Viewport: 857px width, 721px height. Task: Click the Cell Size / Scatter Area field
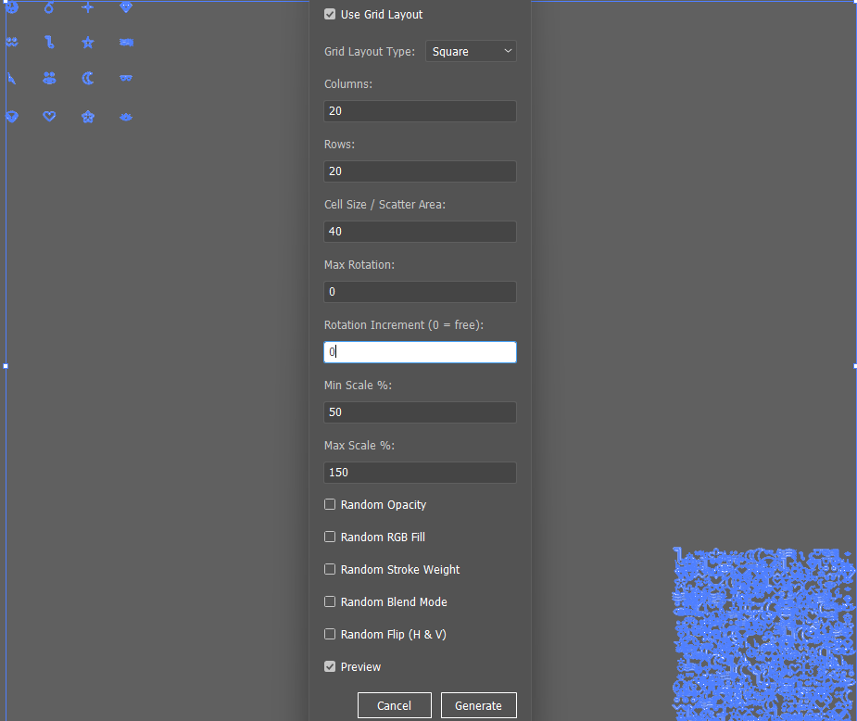click(420, 232)
